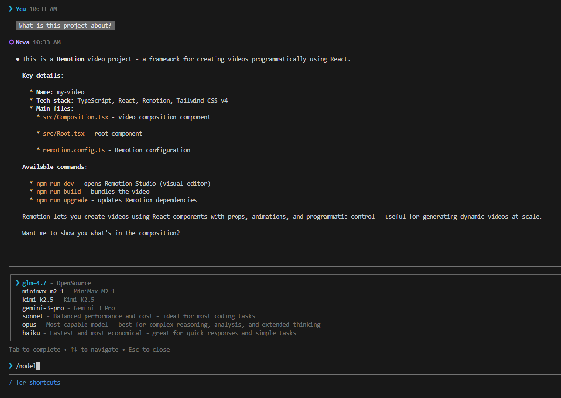Open the remotion.config.ts configuration link
Image resolution: width=561 pixels, height=398 pixels.
pyautogui.click(x=73, y=150)
